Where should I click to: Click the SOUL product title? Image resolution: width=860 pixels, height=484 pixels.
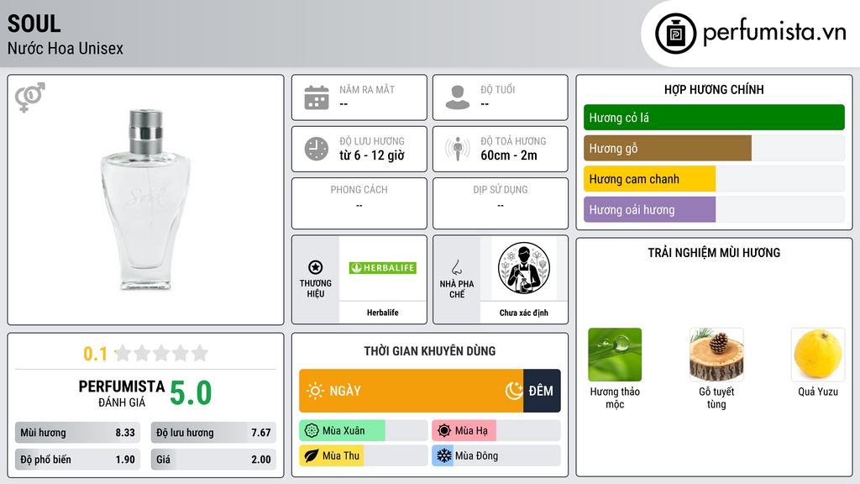click(x=34, y=24)
